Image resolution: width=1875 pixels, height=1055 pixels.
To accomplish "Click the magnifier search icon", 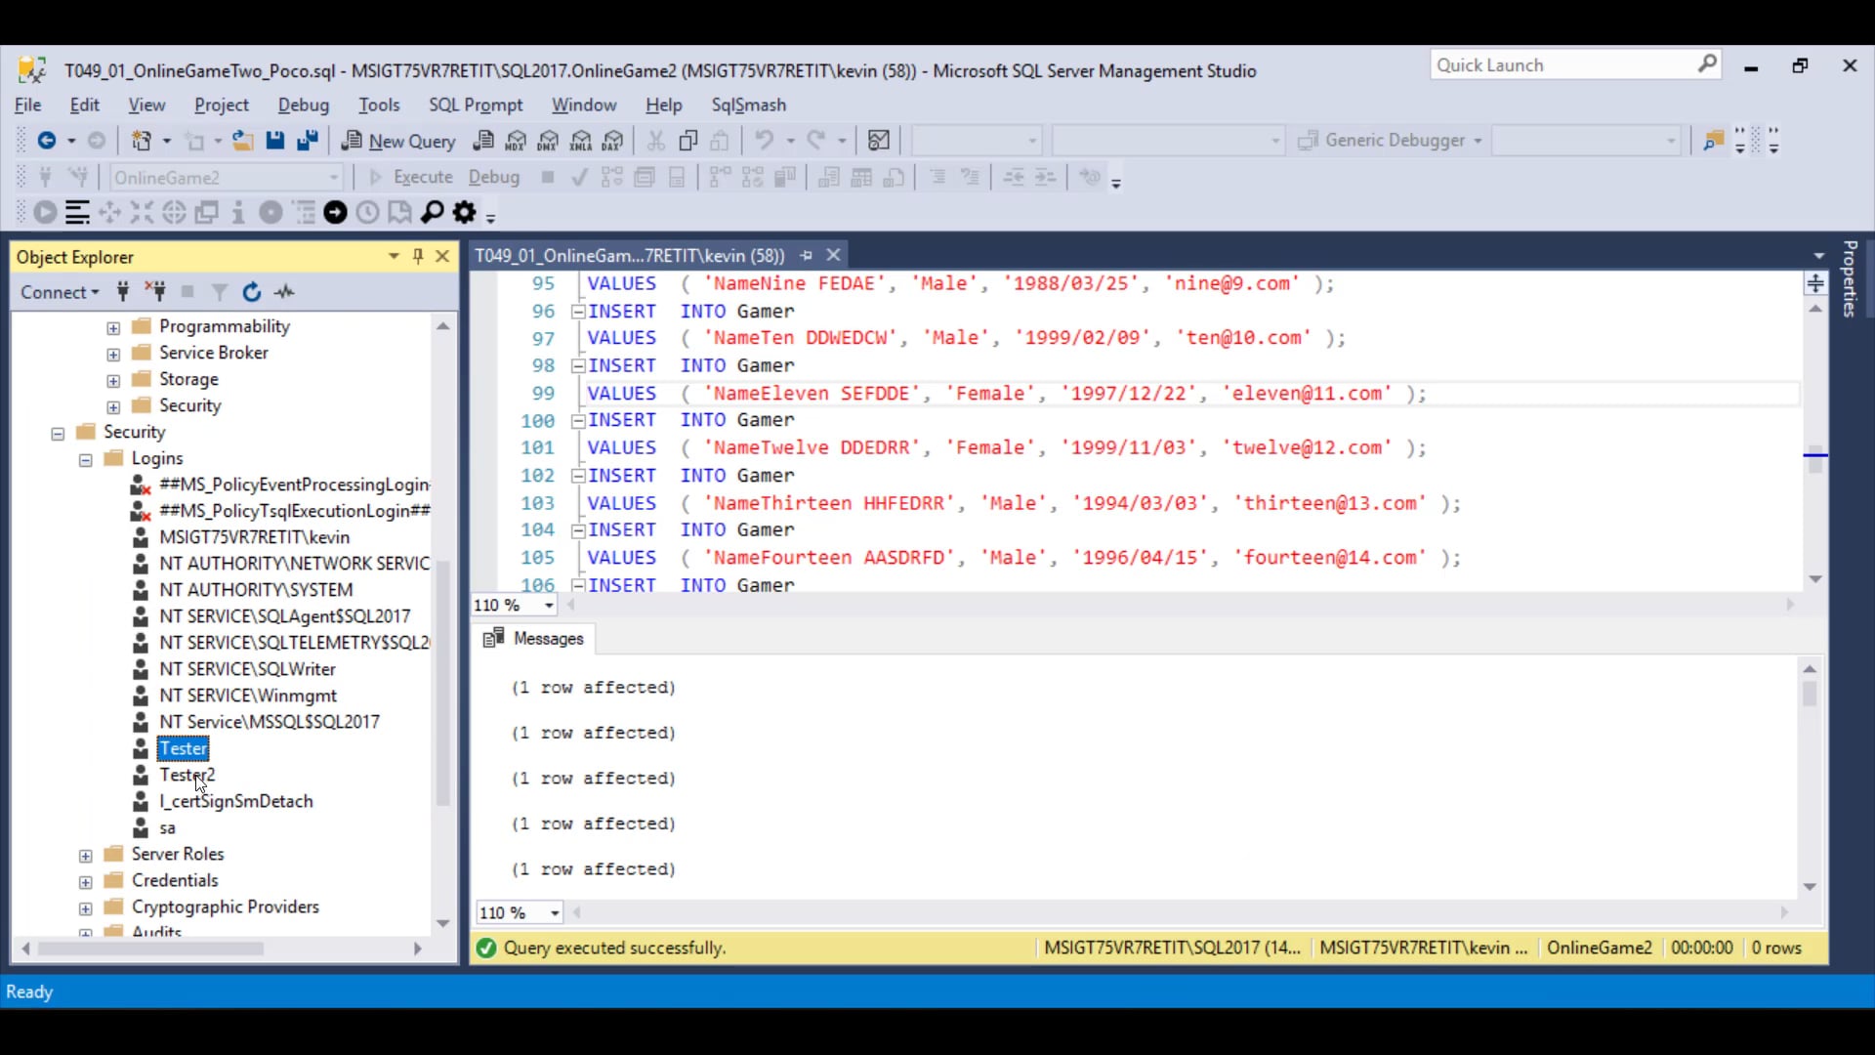I will pyautogui.click(x=432, y=212).
